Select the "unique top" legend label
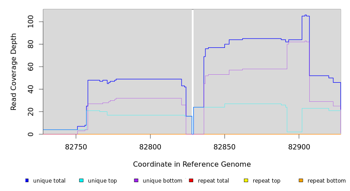Screen dimensions: 350x191 pos(103,181)
